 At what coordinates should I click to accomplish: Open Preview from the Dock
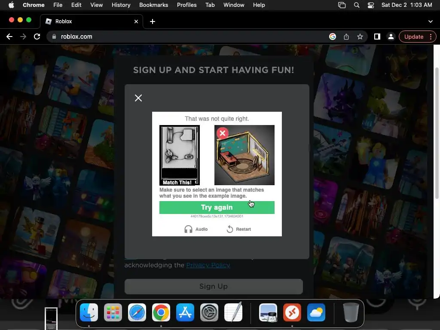[x=268, y=312]
